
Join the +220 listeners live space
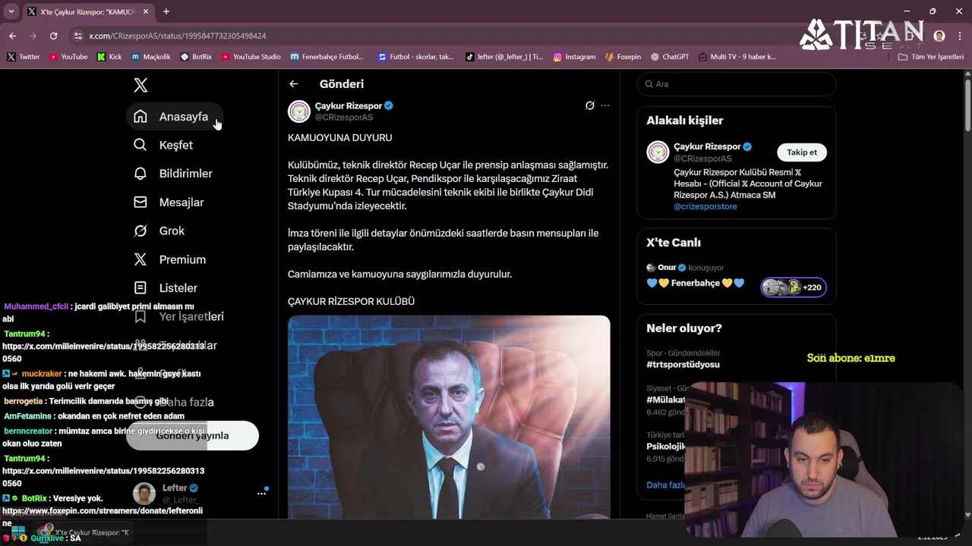click(x=794, y=287)
